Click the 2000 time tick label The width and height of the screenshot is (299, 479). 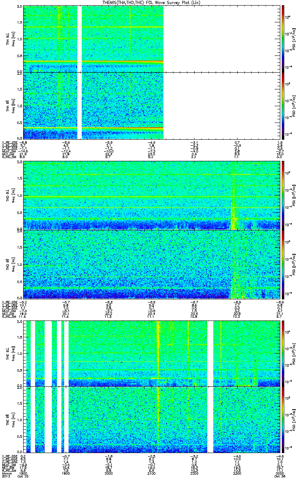click(108, 474)
